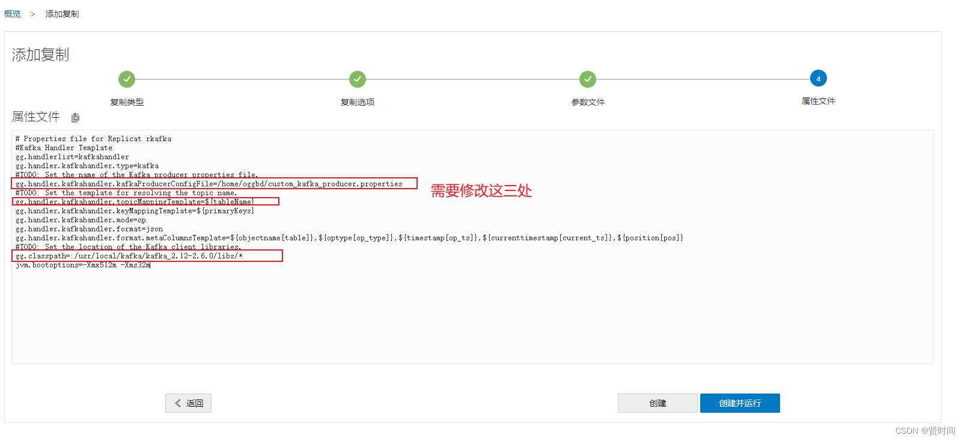Click inside the properties file text editor
This screenshot has width=964, height=441.
click(x=472, y=247)
